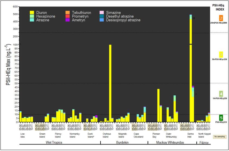Click the 'Hexazinone' legend label
Viewport: 229px width, 151px height.
(46, 16)
